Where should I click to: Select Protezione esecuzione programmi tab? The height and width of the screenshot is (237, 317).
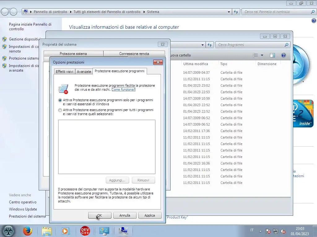point(120,71)
